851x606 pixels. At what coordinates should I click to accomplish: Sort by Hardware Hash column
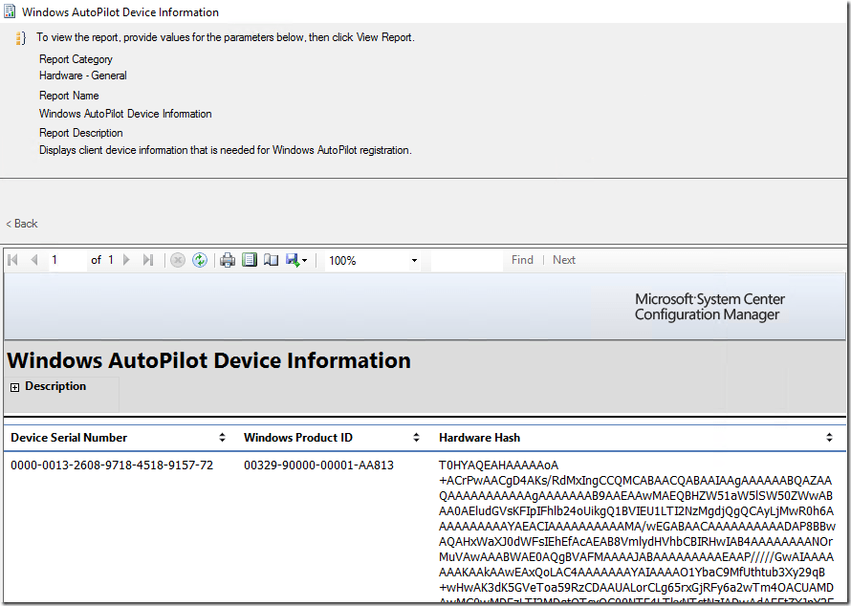pos(829,438)
